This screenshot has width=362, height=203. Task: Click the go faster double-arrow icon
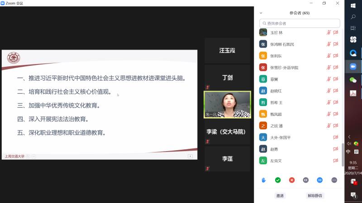pos(320,180)
